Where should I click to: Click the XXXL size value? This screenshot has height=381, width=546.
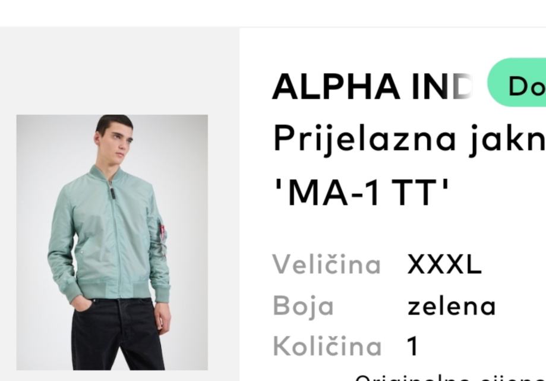click(444, 265)
